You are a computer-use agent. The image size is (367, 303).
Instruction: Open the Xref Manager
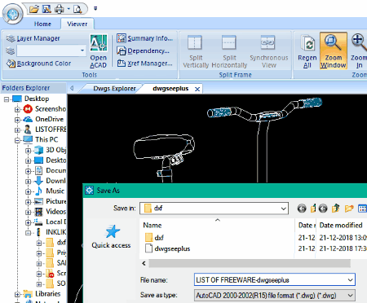tap(144, 64)
